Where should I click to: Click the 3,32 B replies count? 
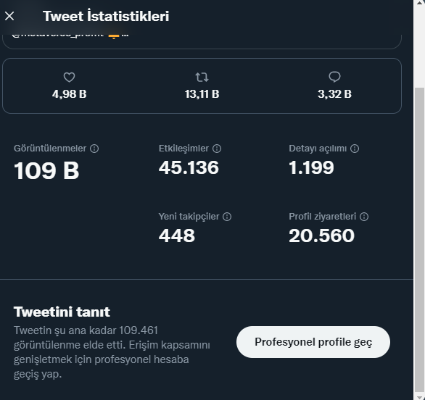(334, 94)
